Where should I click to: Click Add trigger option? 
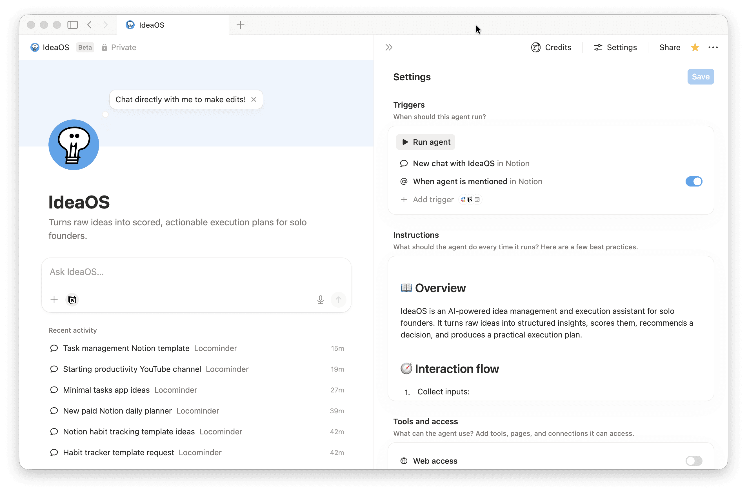(x=433, y=200)
